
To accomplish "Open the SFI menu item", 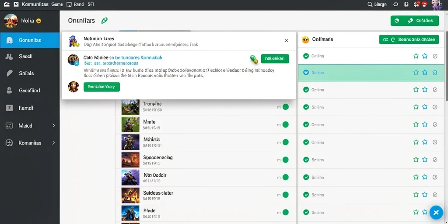I will pyautogui.click(x=91, y=4).
